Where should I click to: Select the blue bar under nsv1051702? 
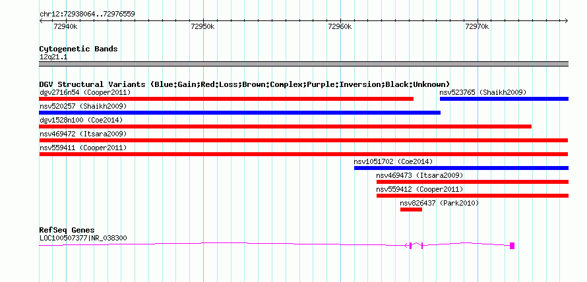point(461,168)
